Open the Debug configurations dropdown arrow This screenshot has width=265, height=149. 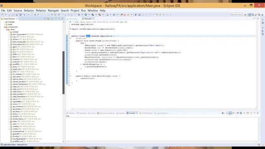[x=82, y=15]
